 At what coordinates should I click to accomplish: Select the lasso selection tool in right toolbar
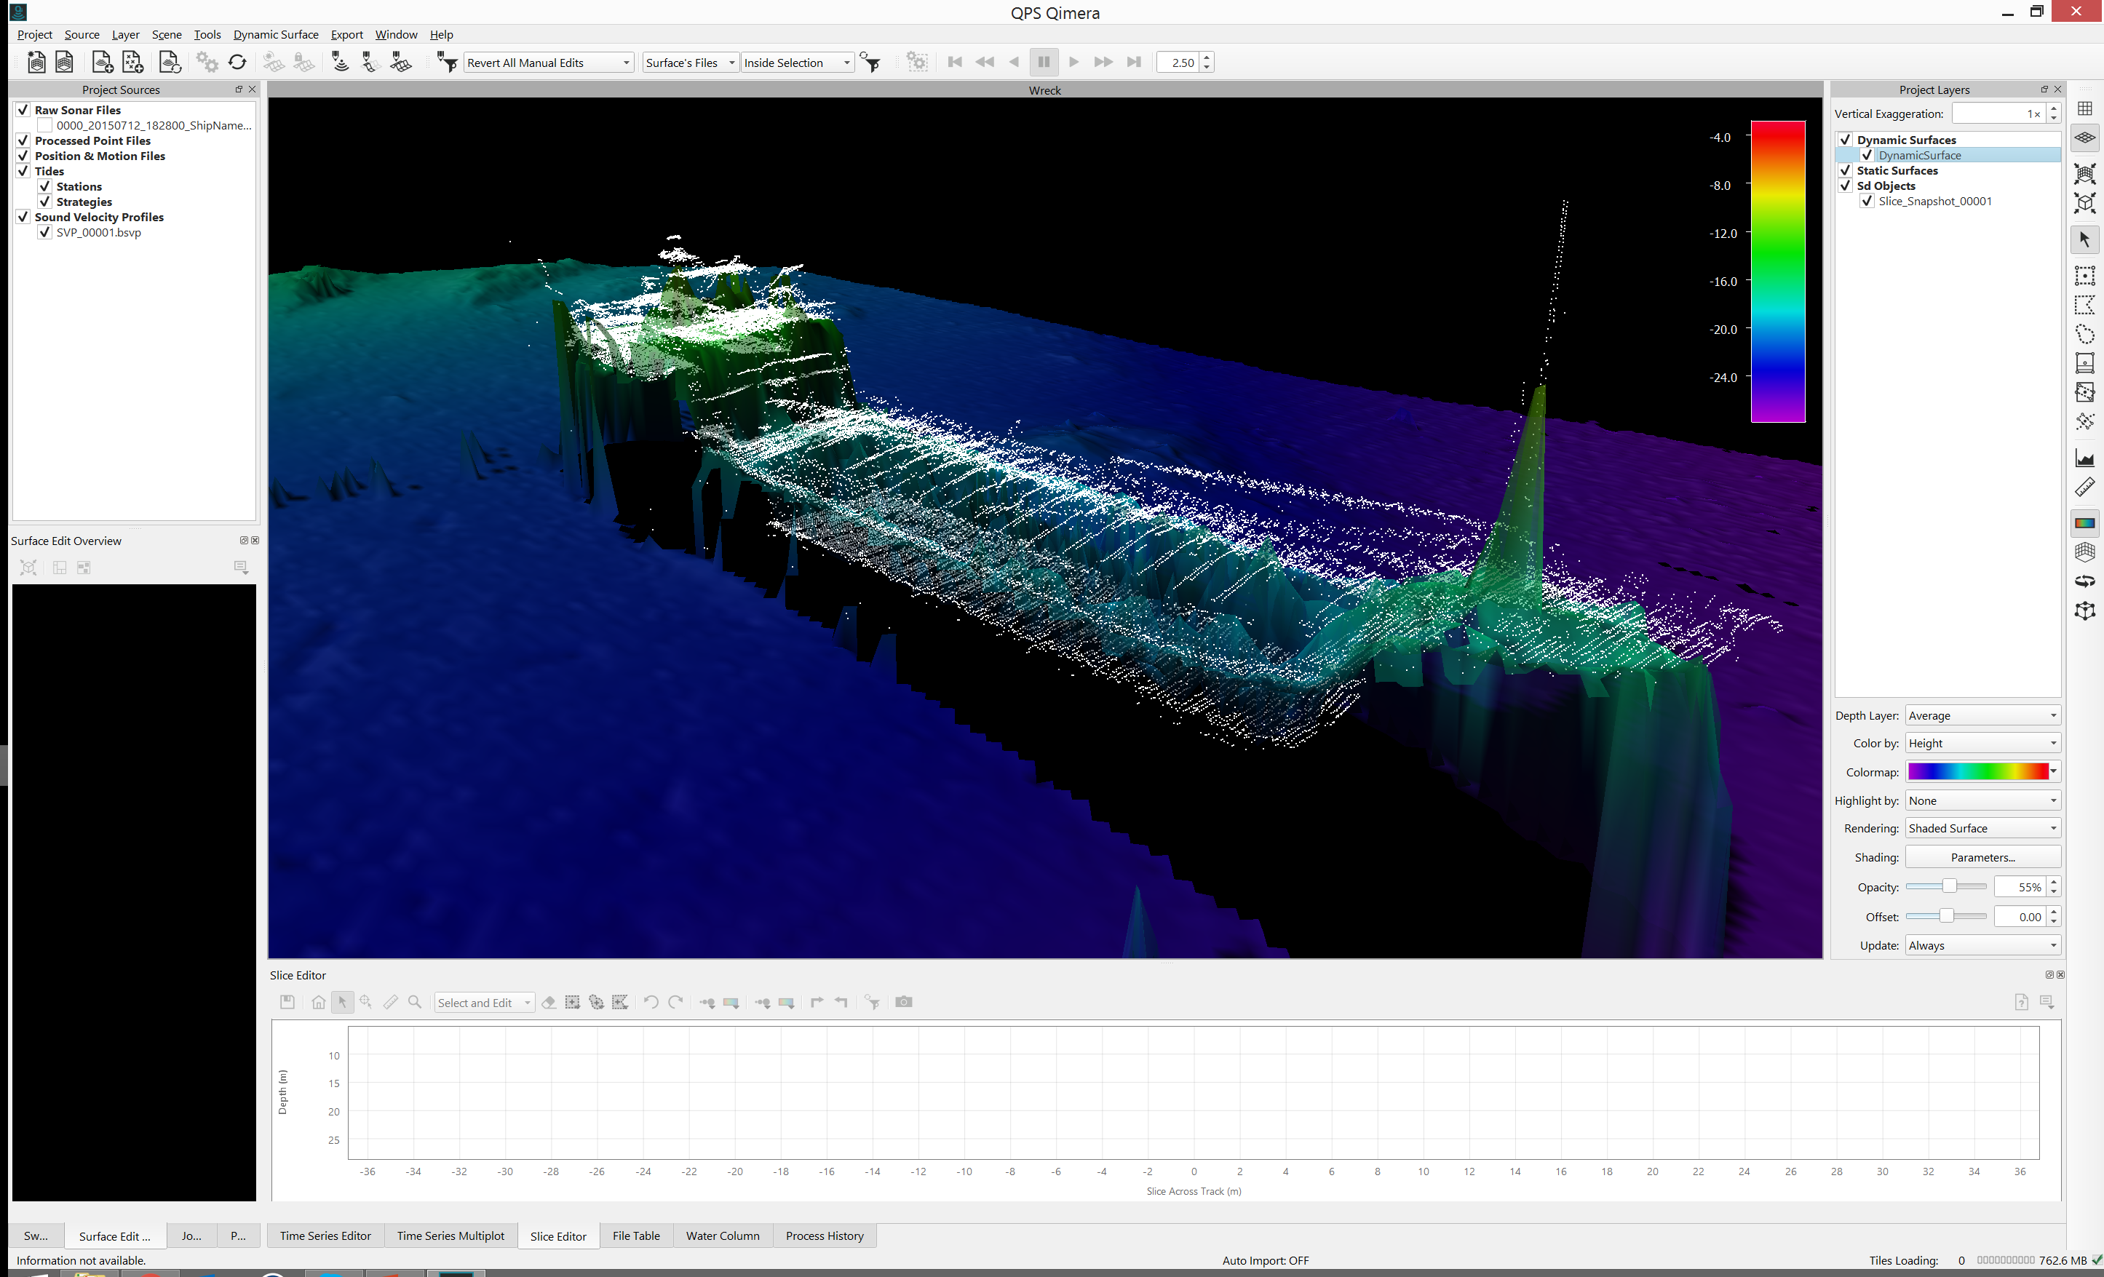2084,334
